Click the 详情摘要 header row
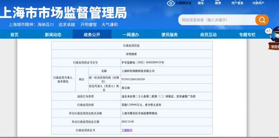Image resolution: width=279 pixels, height=138 pixels. click(x=132, y=54)
